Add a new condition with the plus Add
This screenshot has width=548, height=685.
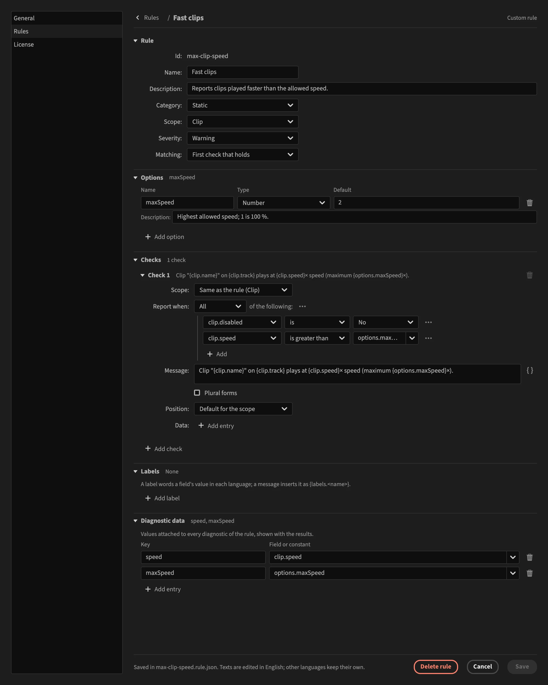tap(217, 354)
